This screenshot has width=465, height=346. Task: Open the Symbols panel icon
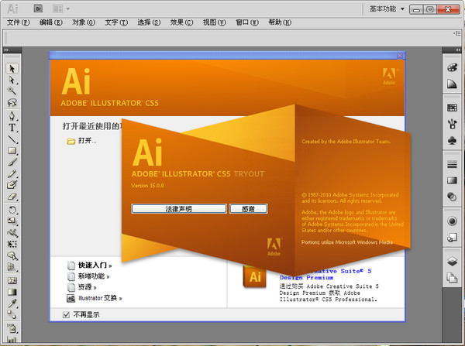453,140
